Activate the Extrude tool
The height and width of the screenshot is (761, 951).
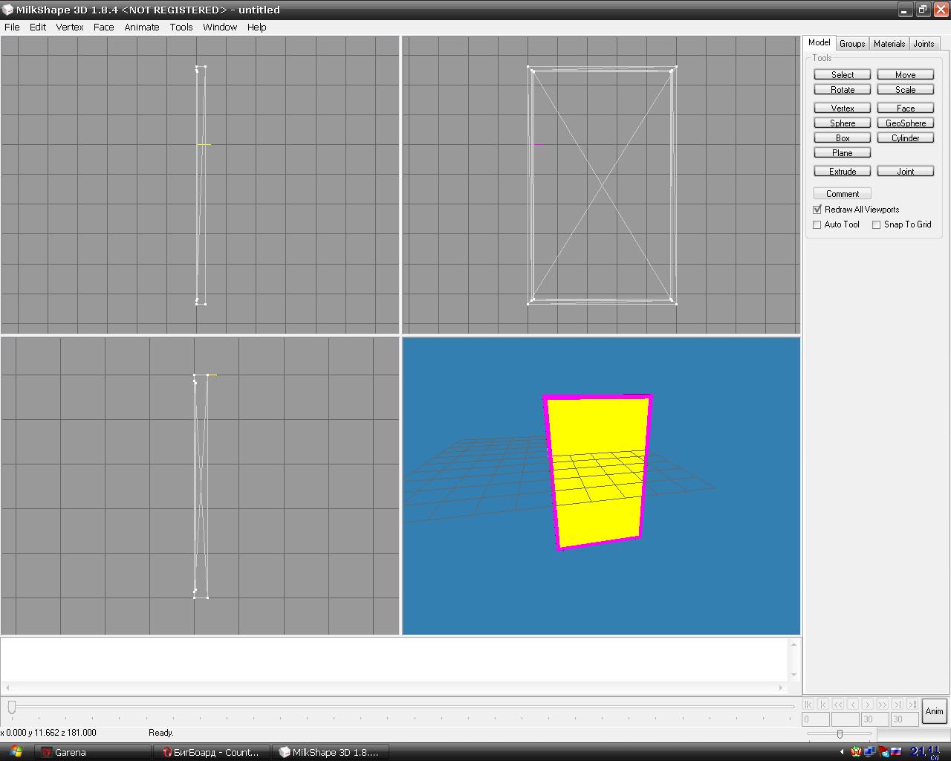(x=843, y=172)
